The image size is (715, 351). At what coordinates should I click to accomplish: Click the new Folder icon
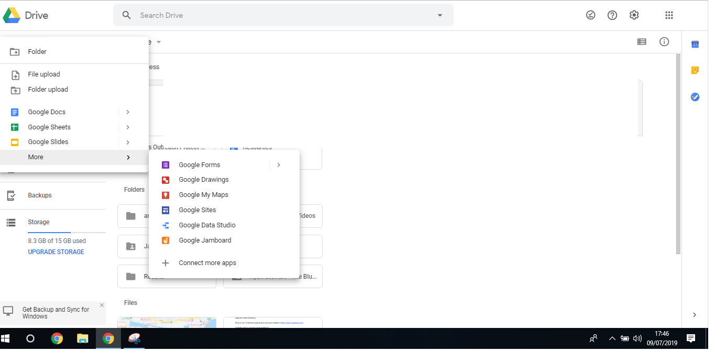tap(15, 52)
